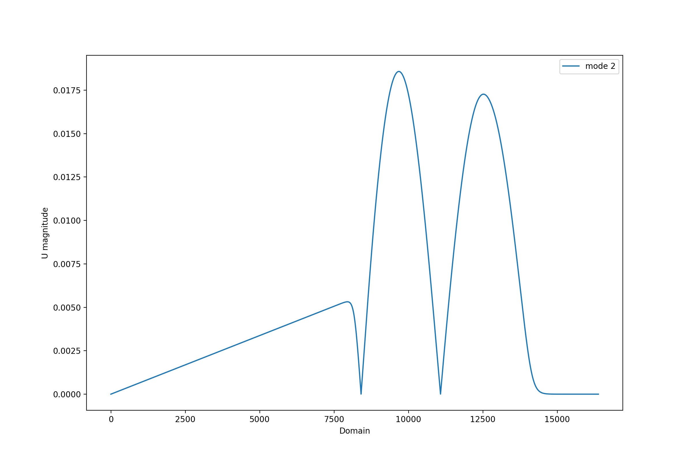The height and width of the screenshot is (461, 692).
Task: Click the 'U magnitude' y-axis label
Action: [45, 233]
